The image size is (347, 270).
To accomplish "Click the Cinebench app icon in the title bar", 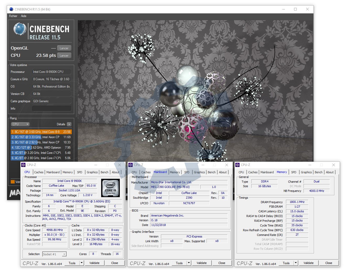I will click(x=11, y=9).
